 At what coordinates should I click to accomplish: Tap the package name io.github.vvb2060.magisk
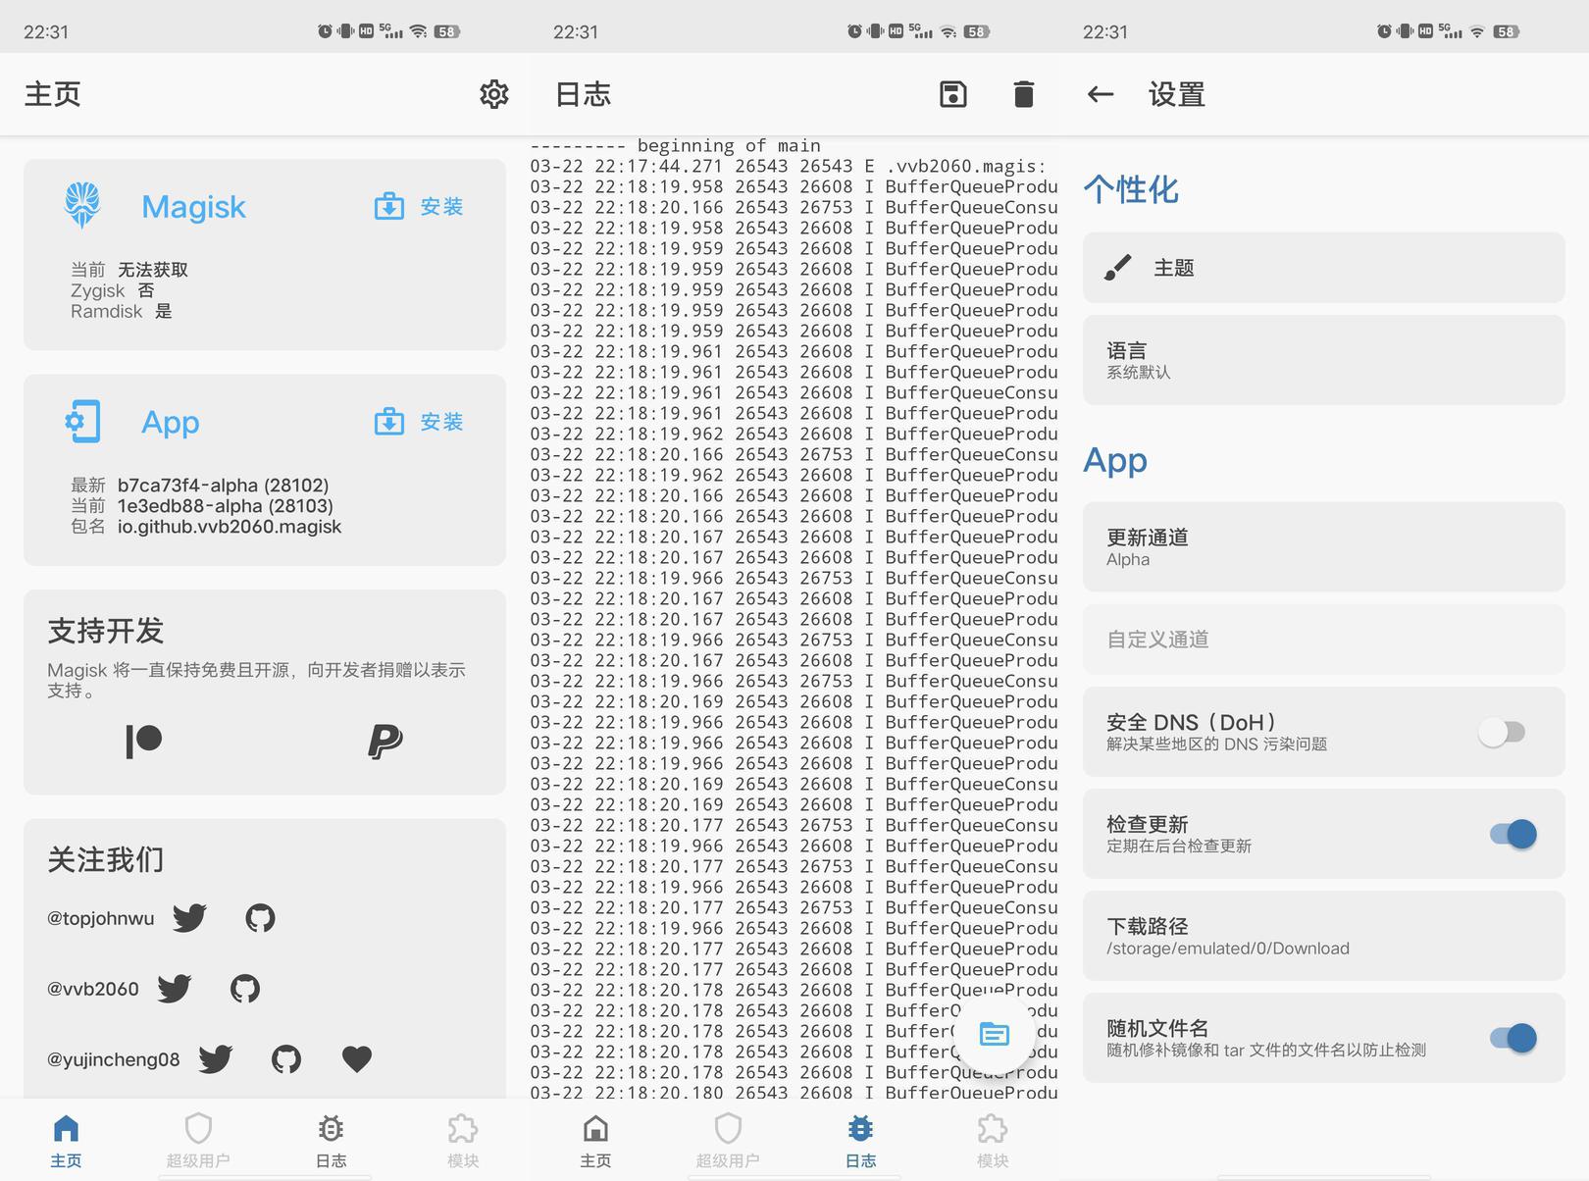point(230,527)
